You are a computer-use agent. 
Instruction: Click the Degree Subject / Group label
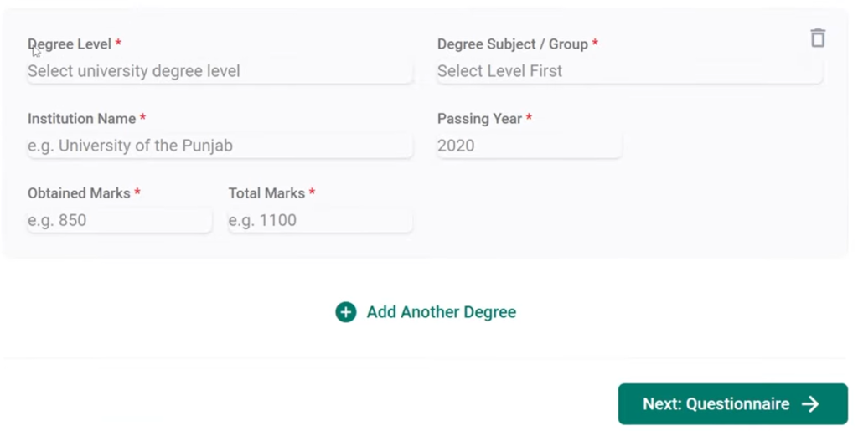(512, 44)
